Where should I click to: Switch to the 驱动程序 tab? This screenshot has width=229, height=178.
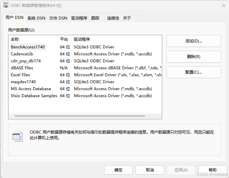tap(79, 18)
